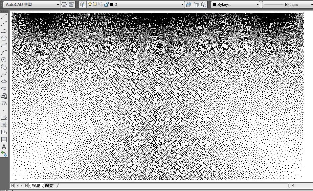Click the Add Selected tool icon
Screen dimensions: 313x191
click(4, 154)
